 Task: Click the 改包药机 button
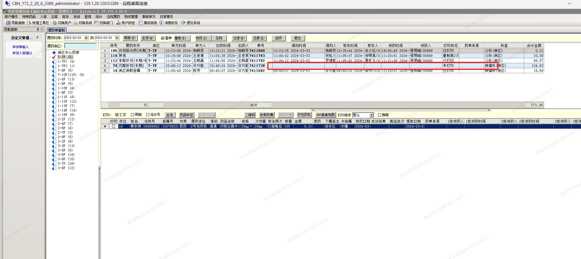304,115
